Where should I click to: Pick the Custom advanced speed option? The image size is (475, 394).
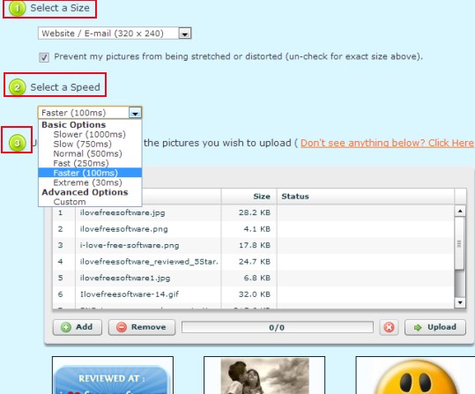coord(70,202)
